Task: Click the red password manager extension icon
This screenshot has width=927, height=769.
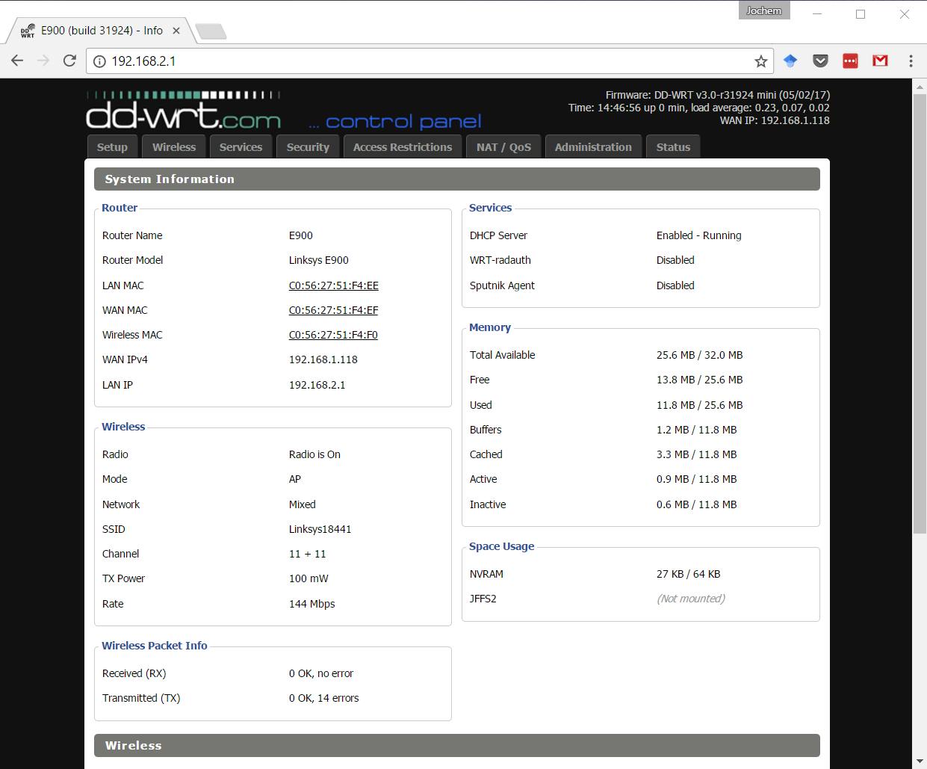Action: tap(850, 61)
